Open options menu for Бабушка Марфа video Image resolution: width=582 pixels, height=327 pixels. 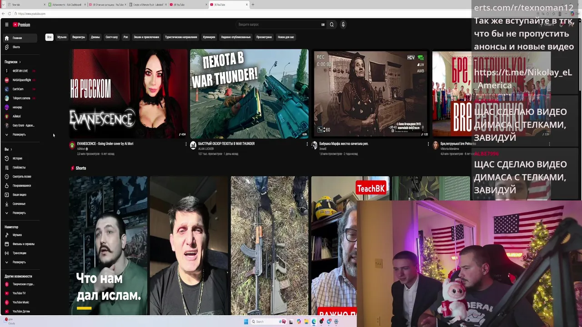[428, 144]
